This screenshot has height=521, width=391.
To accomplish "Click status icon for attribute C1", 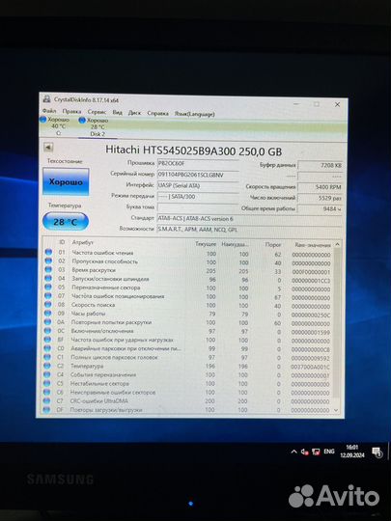I will (47, 357).
